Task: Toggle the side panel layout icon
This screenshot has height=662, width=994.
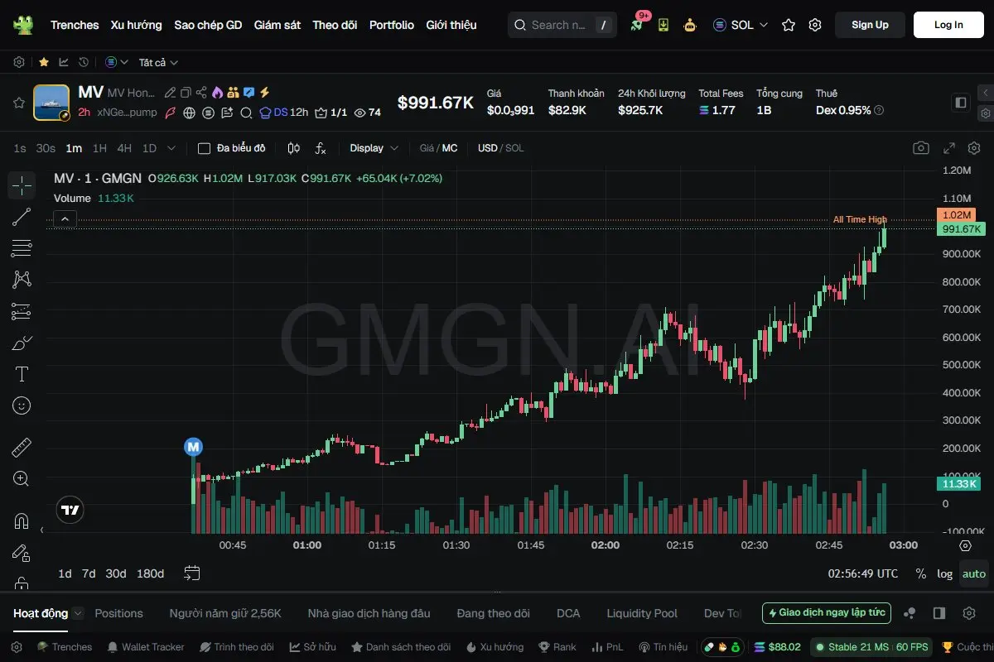Action: coord(961,103)
